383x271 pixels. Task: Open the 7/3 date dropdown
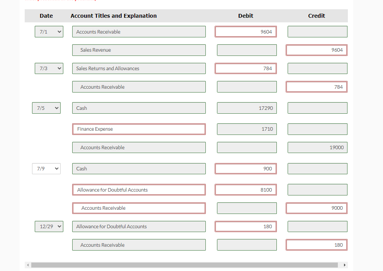[x=49, y=69]
